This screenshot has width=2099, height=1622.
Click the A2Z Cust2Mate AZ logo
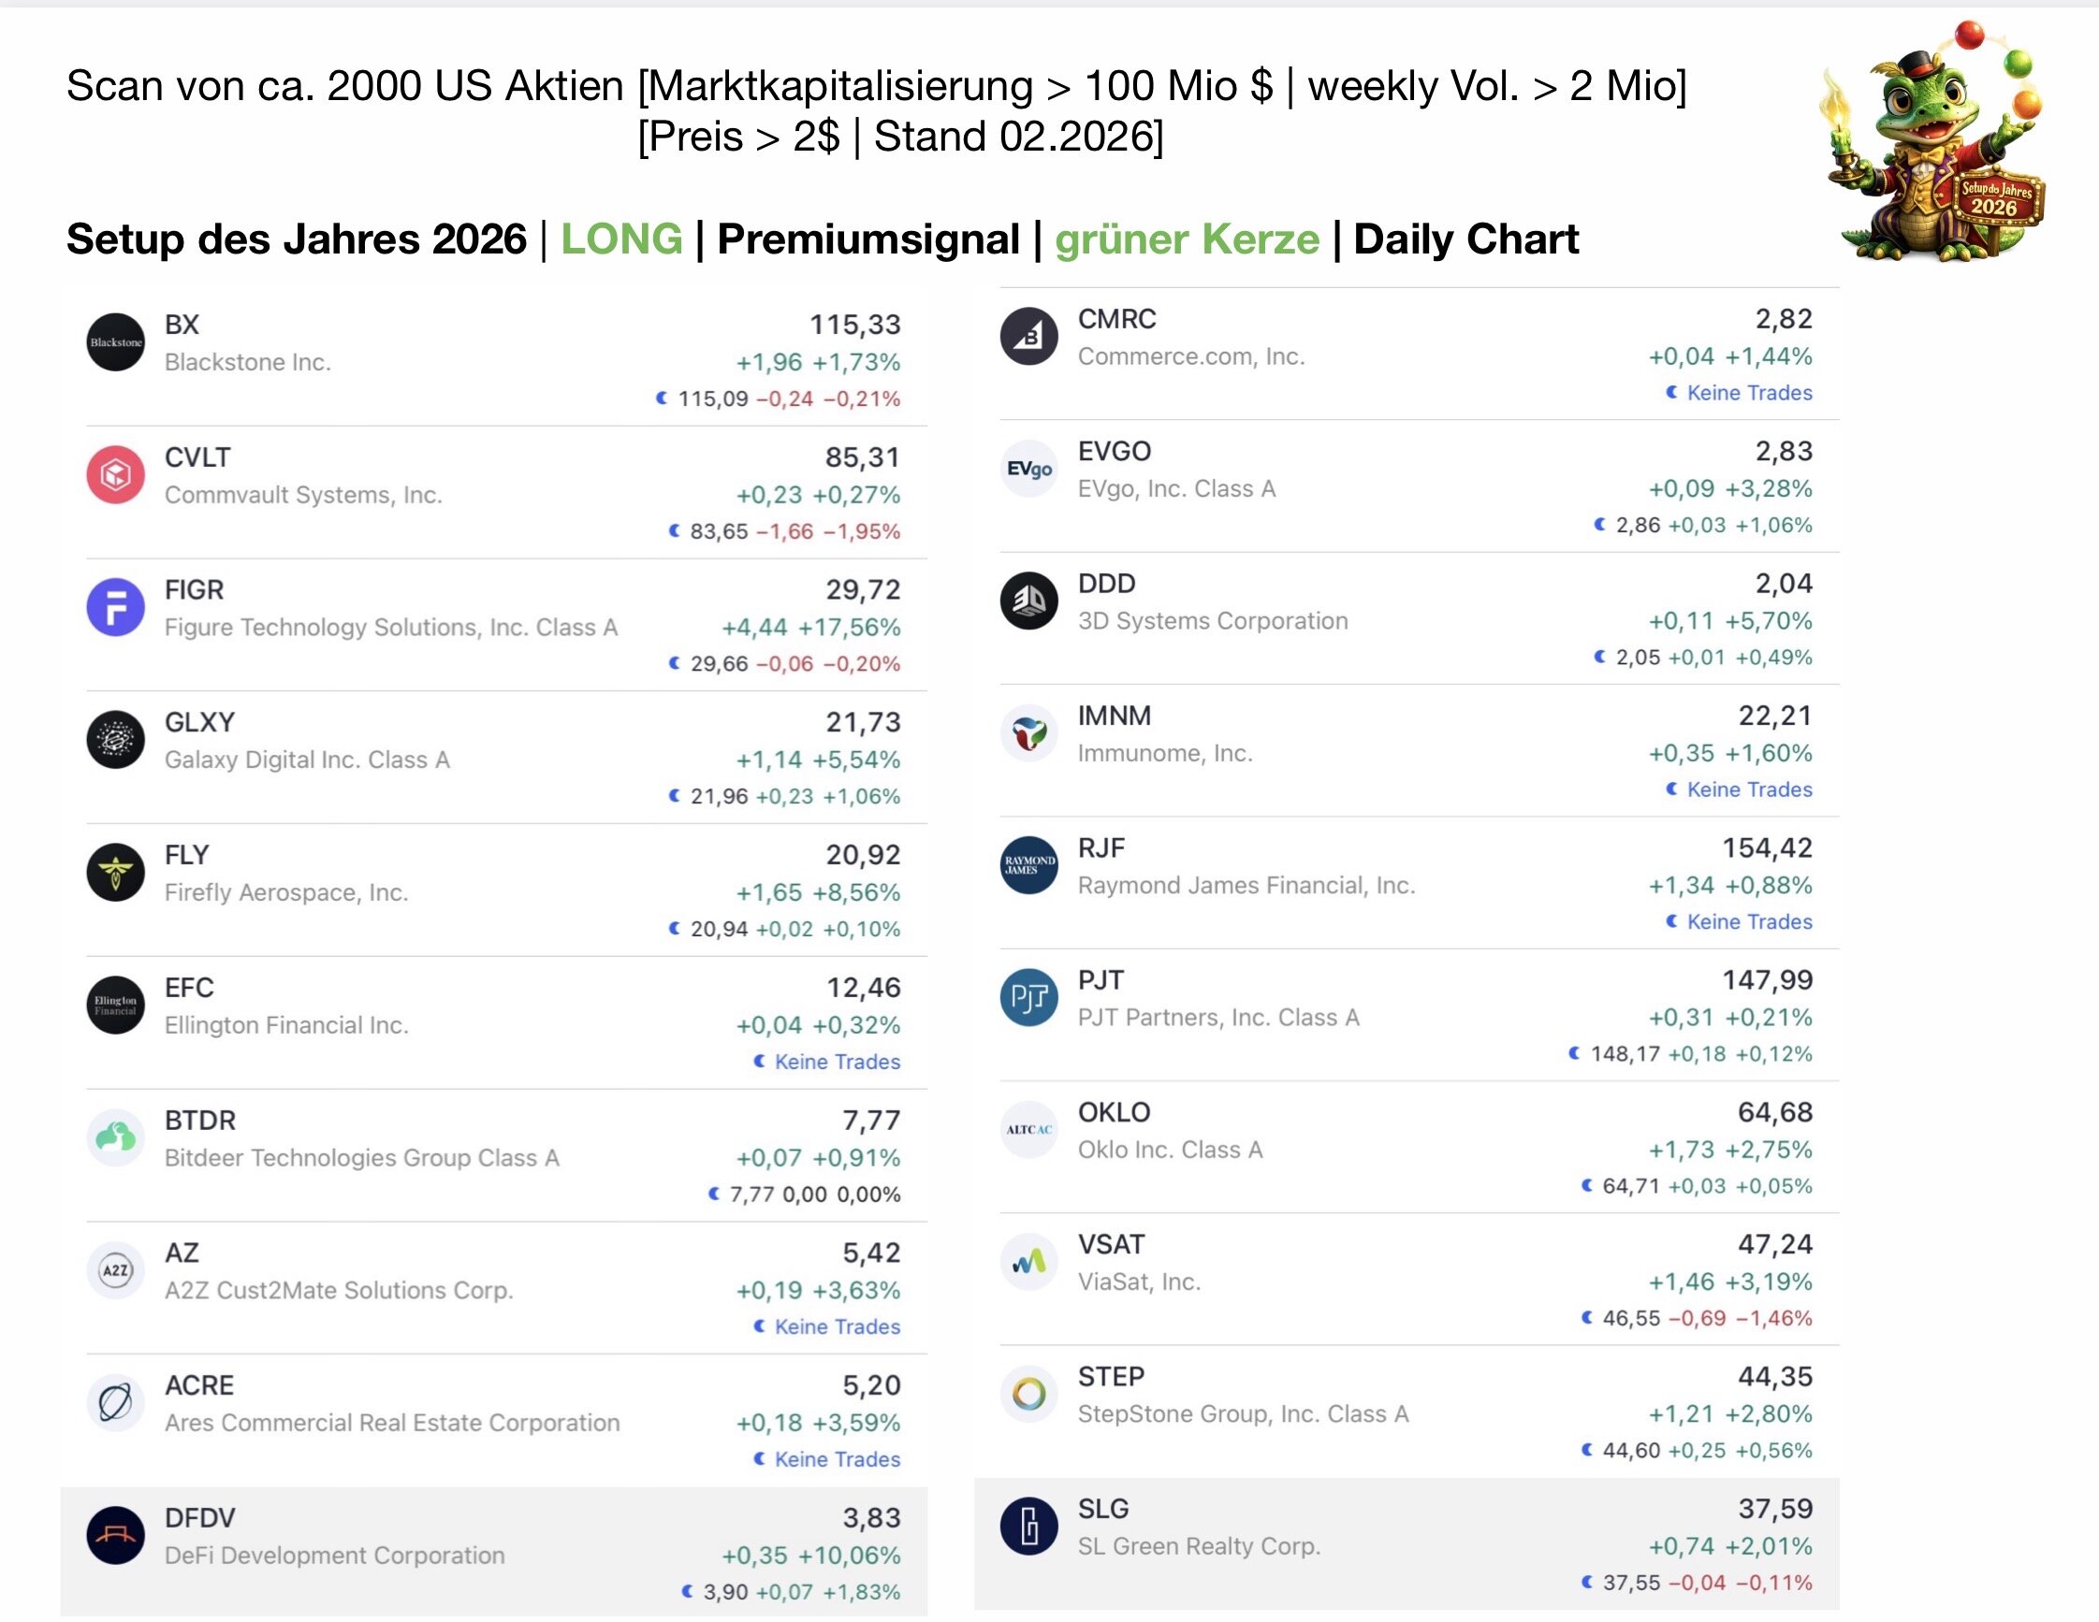click(x=115, y=1271)
